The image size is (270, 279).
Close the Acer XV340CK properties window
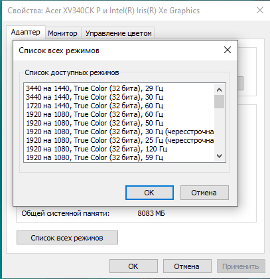[x=260, y=10]
